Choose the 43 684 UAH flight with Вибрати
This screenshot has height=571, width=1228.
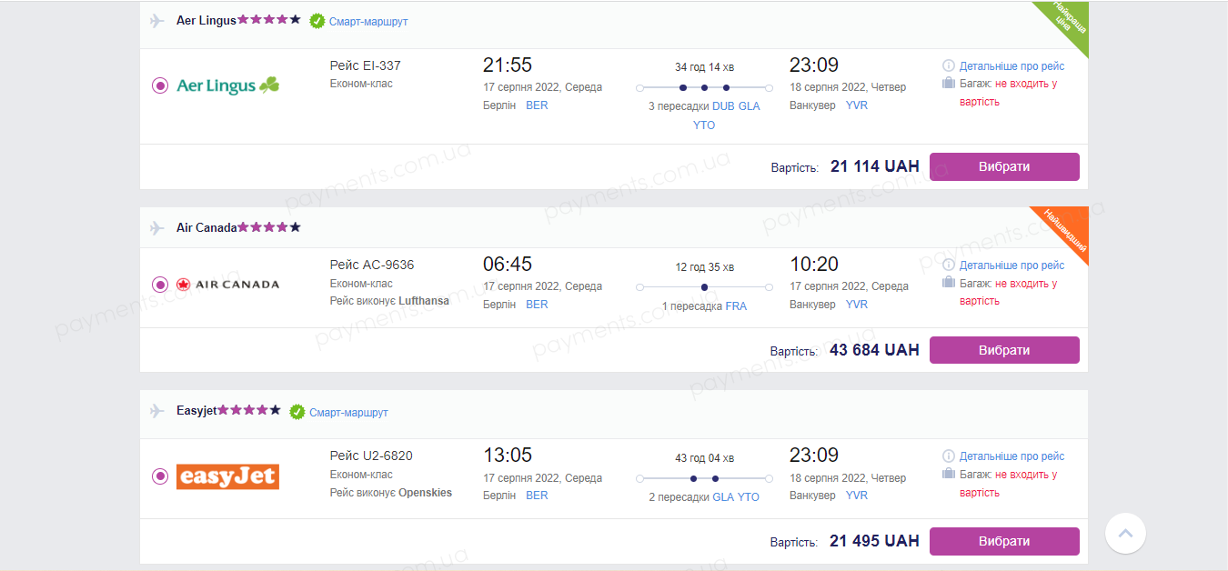(x=1004, y=350)
